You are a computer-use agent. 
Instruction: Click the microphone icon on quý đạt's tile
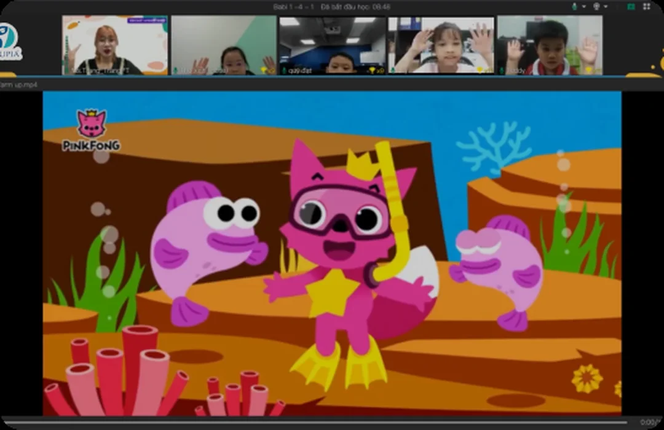[283, 70]
